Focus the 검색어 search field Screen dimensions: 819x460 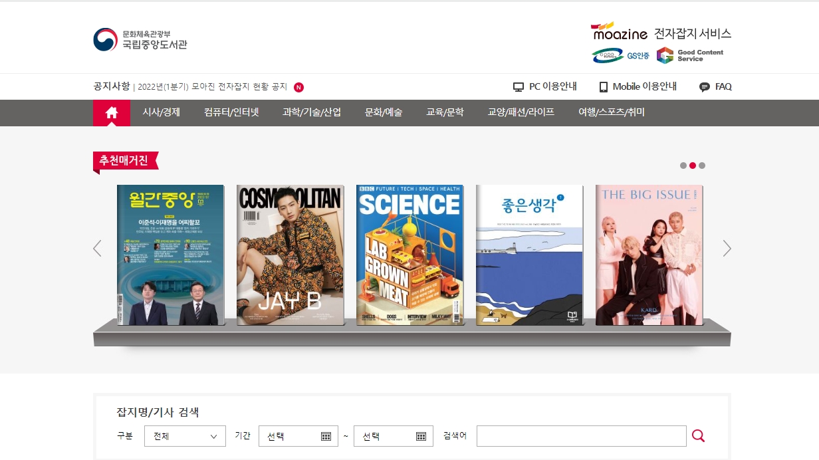pyautogui.click(x=582, y=436)
